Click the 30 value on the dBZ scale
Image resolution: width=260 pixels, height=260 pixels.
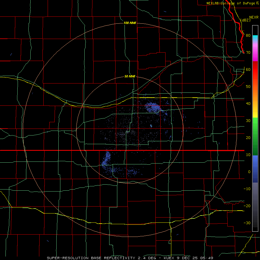(248, 121)
